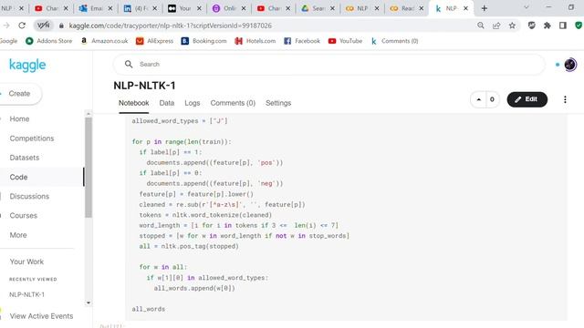This screenshot has height=328, width=584.
Task: Select Code in sidebar
Action: click(x=18, y=177)
